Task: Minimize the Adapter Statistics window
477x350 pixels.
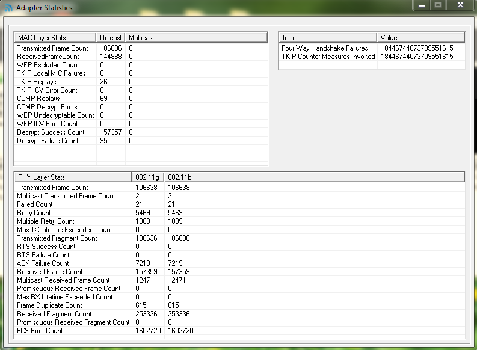Action: coord(421,5)
